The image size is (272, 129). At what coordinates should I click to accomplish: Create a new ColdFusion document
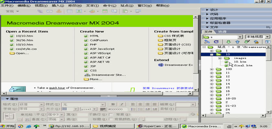point(99,40)
